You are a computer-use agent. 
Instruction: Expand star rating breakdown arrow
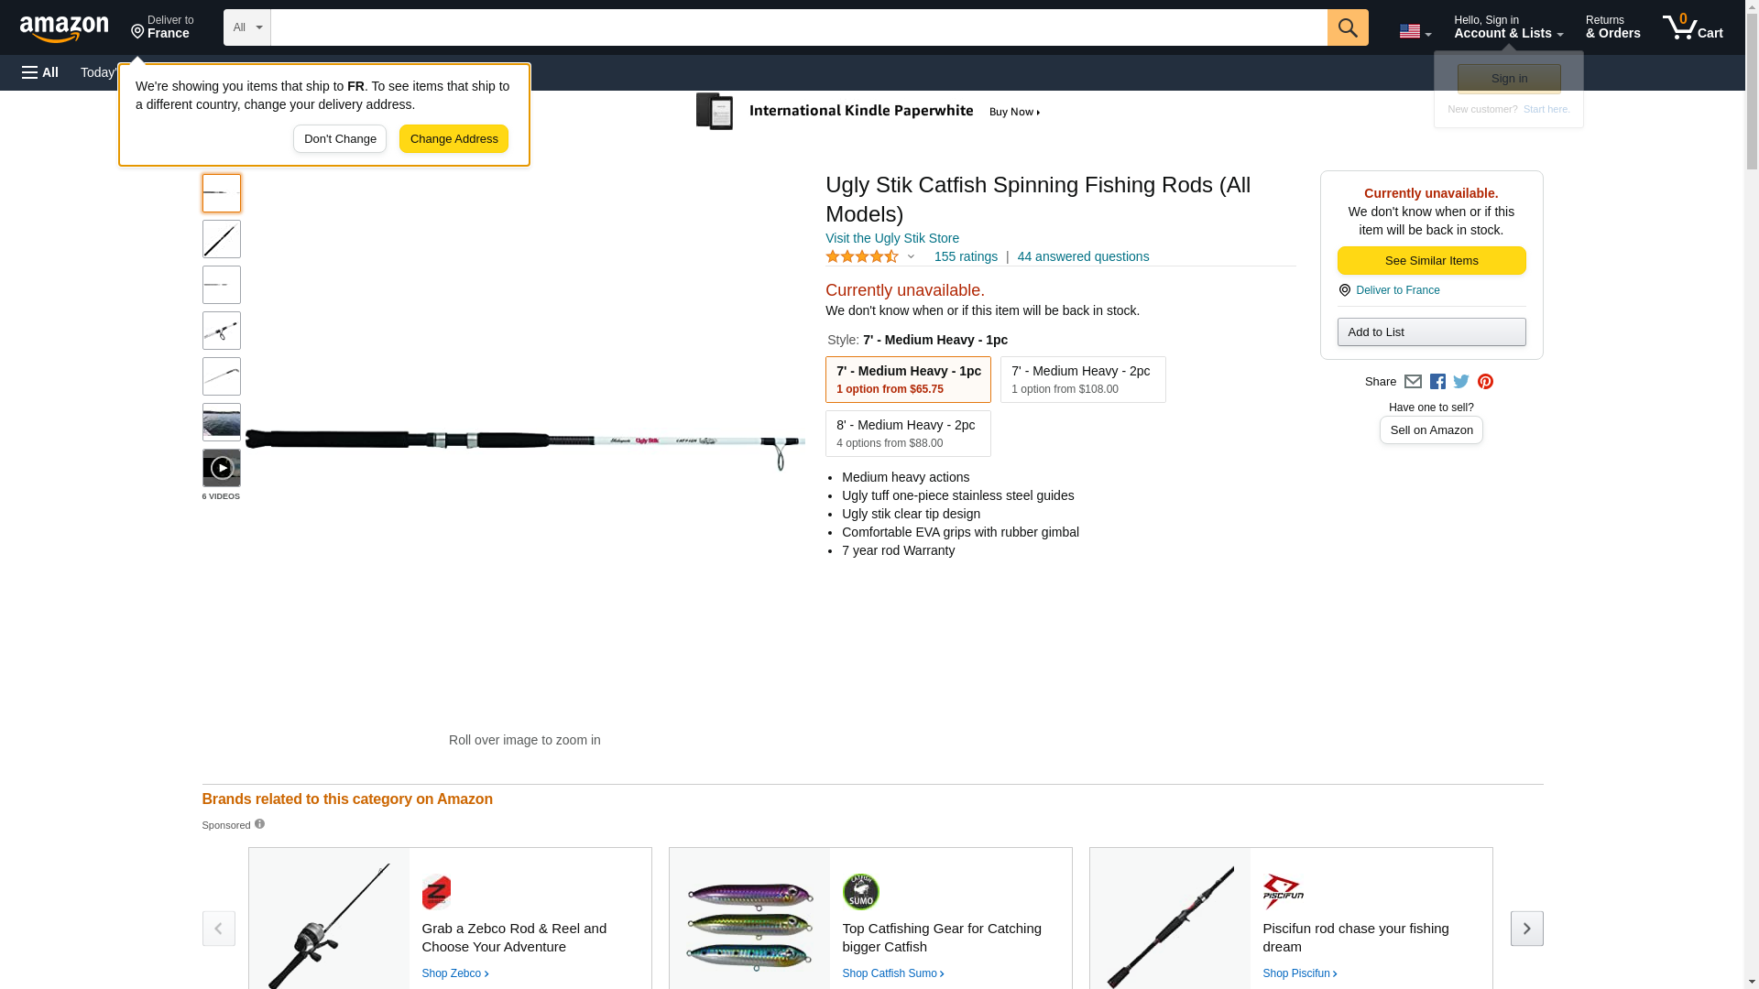pyautogui.click(x=911, y=257)
